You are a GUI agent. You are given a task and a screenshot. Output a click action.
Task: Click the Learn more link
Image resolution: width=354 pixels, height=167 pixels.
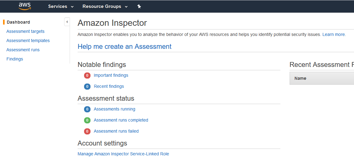(x=333, y=35)
